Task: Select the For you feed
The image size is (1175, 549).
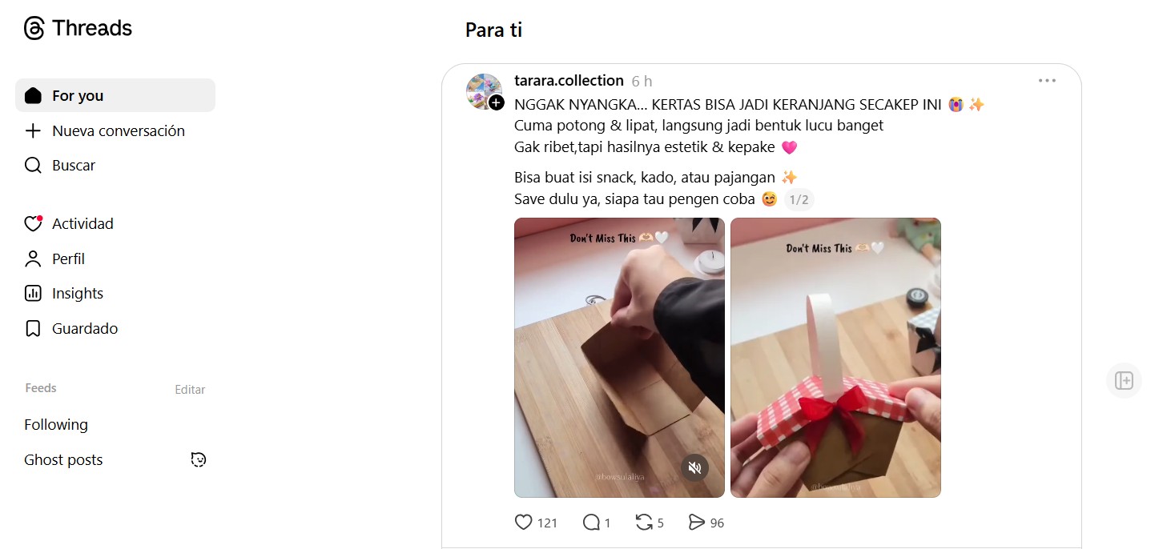Action: click(x=115, y=95)
